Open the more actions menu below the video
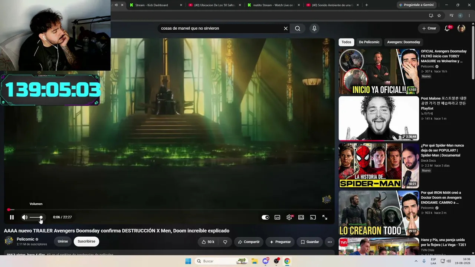Viewport: 475px width, 267px height. 330,242
